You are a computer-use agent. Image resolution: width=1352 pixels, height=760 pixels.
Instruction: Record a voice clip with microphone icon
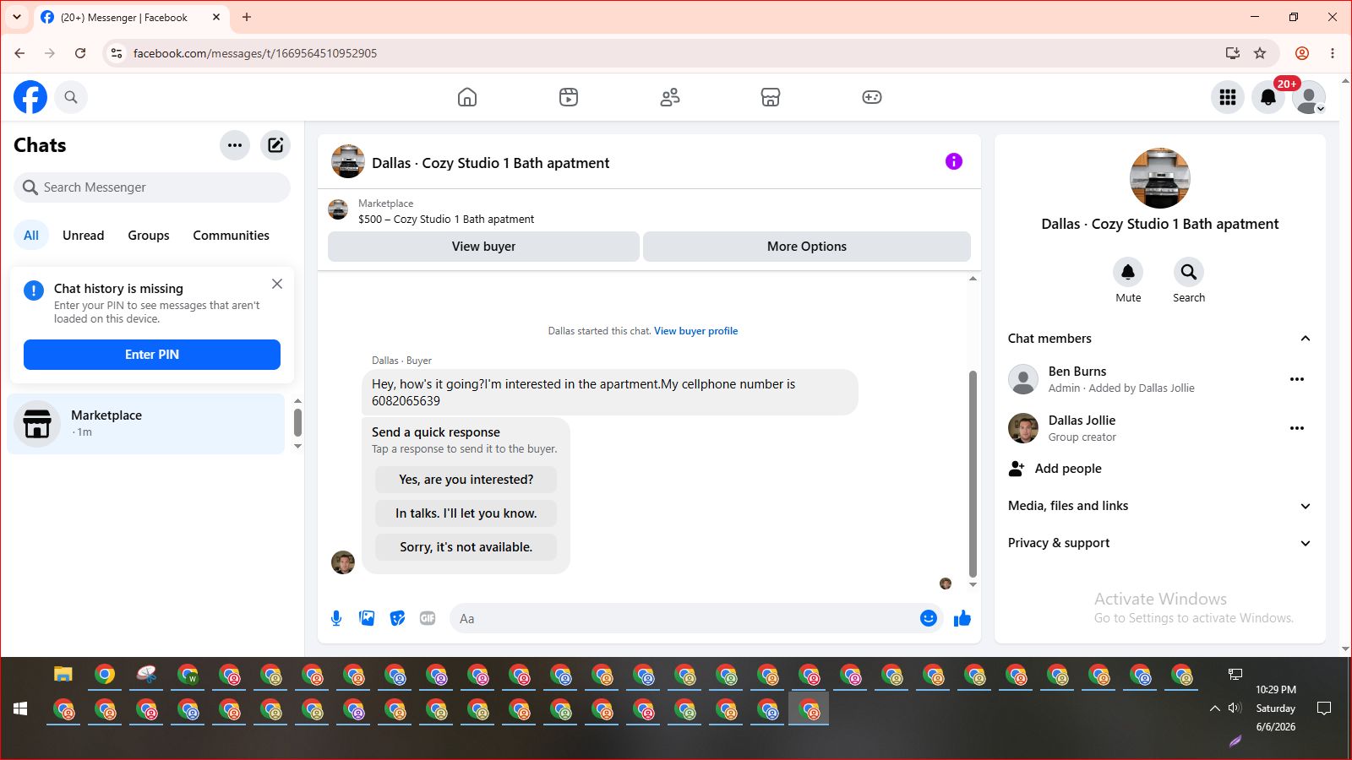336,618
